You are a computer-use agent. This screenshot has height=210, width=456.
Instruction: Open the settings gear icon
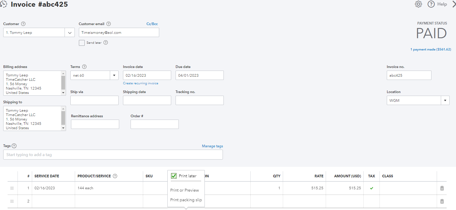tap(418, 4)
